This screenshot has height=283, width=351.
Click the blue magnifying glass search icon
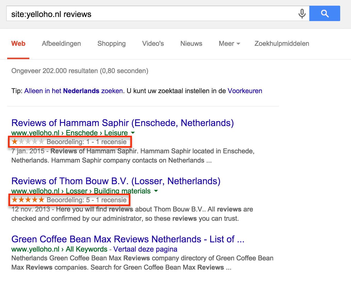pyautogui.click(x=324, y=13)
